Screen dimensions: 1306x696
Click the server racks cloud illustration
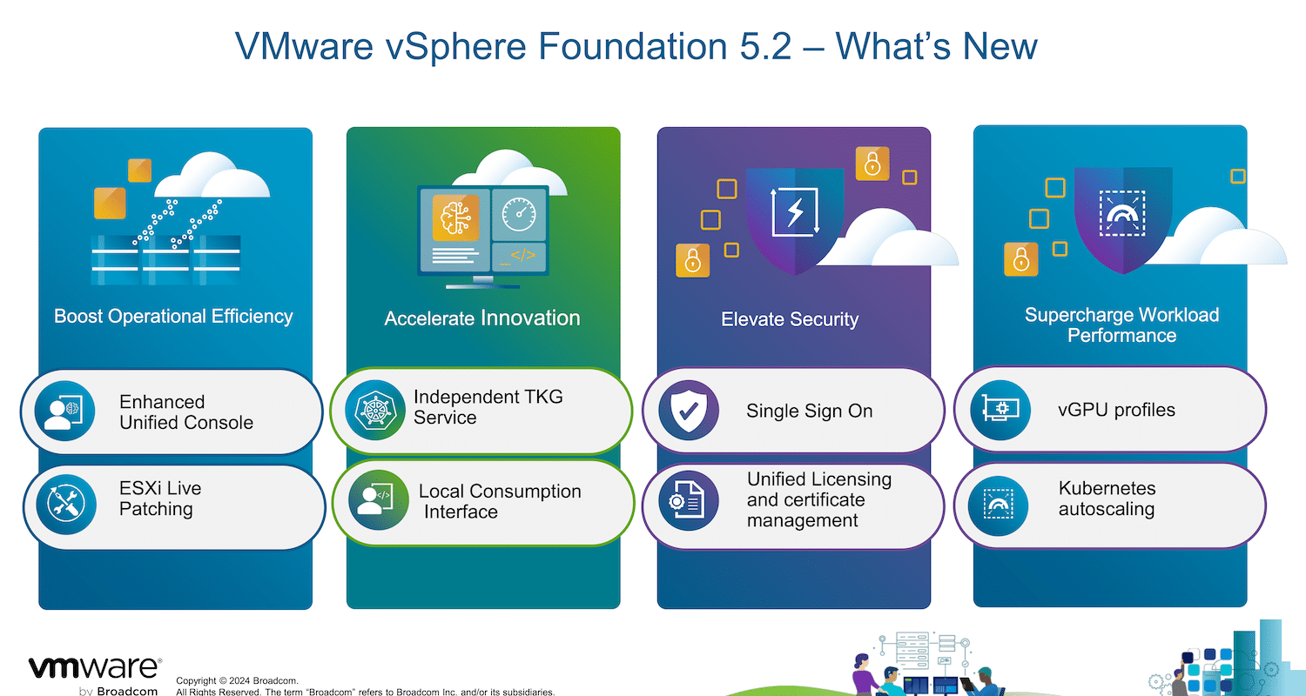pyautogui.click(x=180, y=219)
